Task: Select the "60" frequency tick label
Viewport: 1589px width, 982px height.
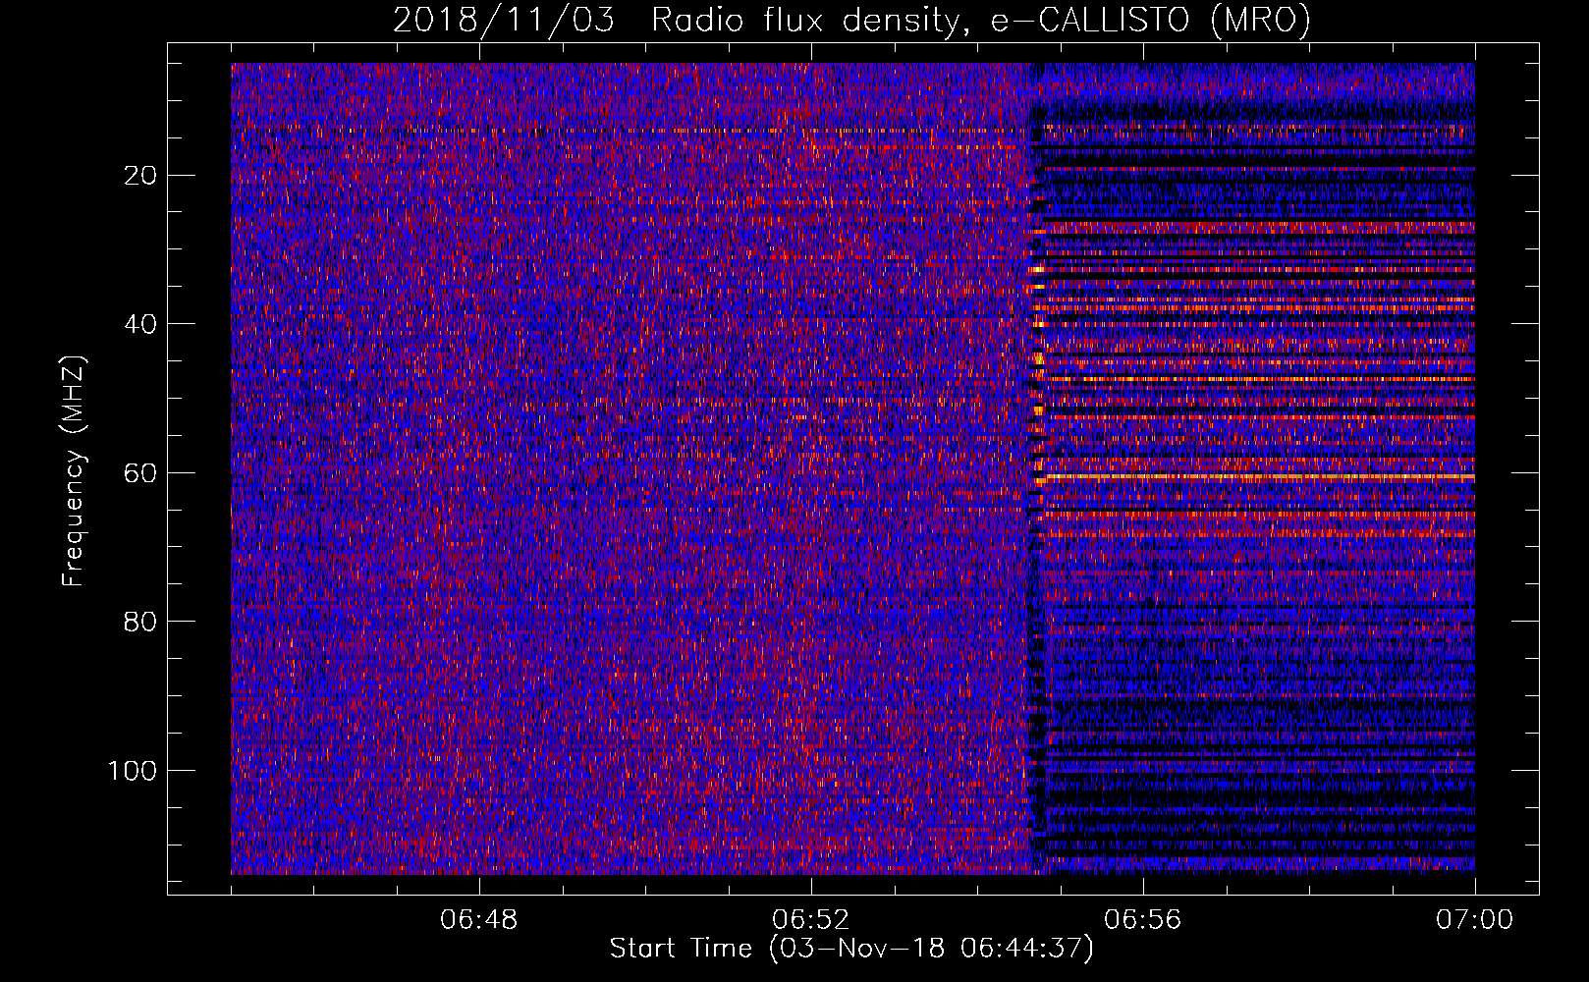Action: tap(140, 473)
